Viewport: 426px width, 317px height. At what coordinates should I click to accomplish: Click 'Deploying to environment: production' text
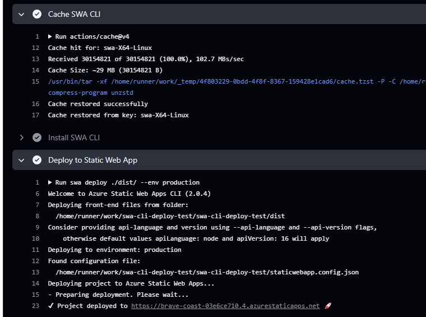click(115, 250)
